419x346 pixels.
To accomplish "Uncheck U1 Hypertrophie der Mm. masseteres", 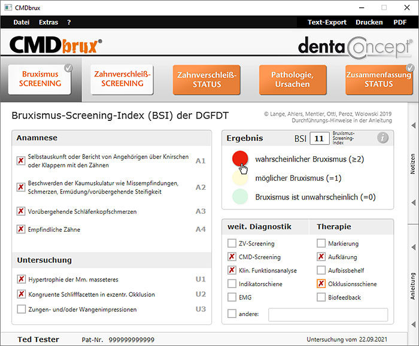I will tap(21, 279).
